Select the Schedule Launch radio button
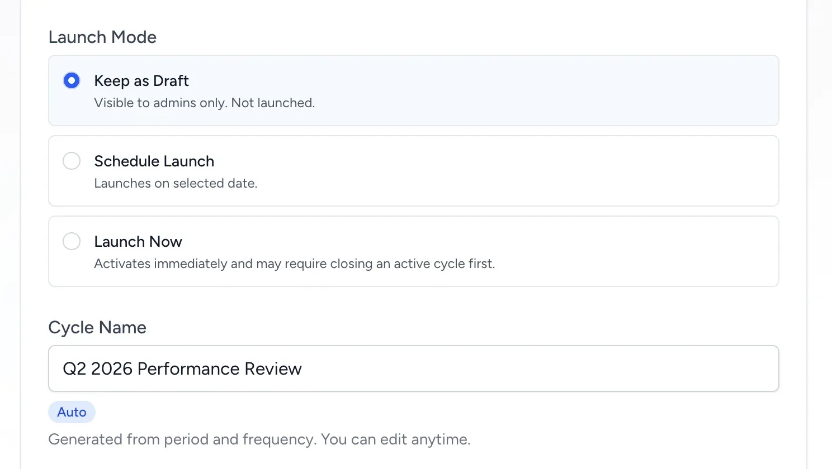832x469 pixels. [72, 161]
